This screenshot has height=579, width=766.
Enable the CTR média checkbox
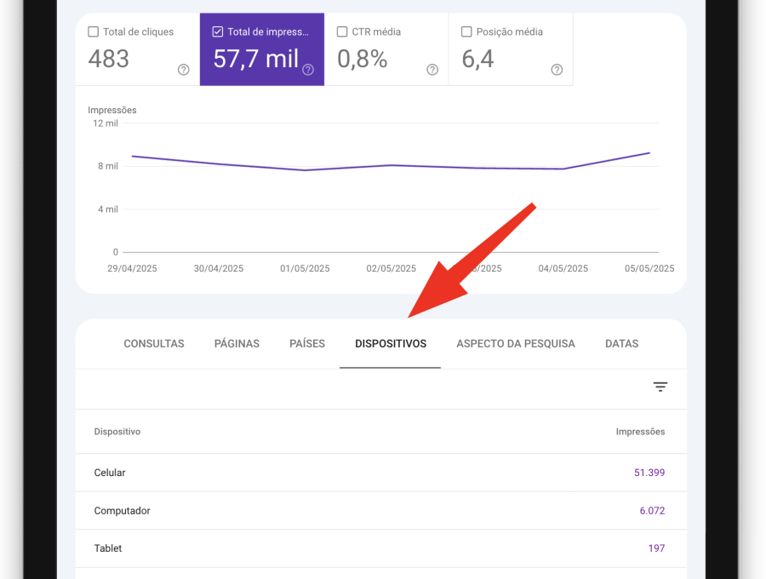click(x=342, y=32)
